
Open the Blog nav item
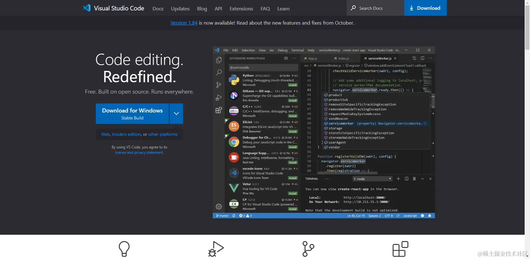click(202, 9)
